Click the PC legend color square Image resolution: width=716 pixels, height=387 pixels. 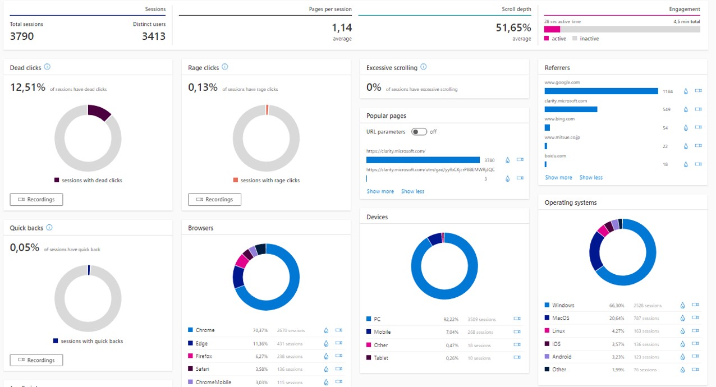click(x=369, y=319)
